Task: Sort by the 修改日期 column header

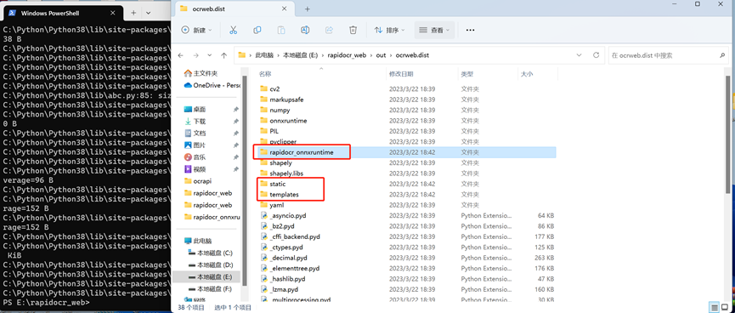Action: click(401, 74)
